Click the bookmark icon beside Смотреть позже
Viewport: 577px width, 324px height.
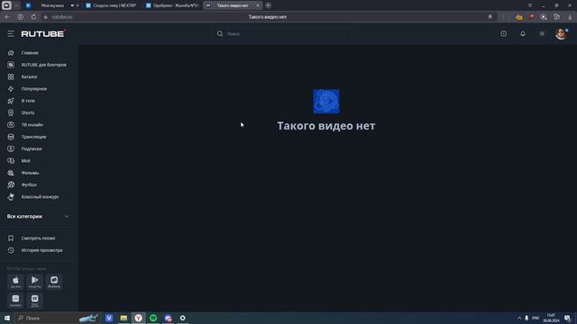[11, 238]
